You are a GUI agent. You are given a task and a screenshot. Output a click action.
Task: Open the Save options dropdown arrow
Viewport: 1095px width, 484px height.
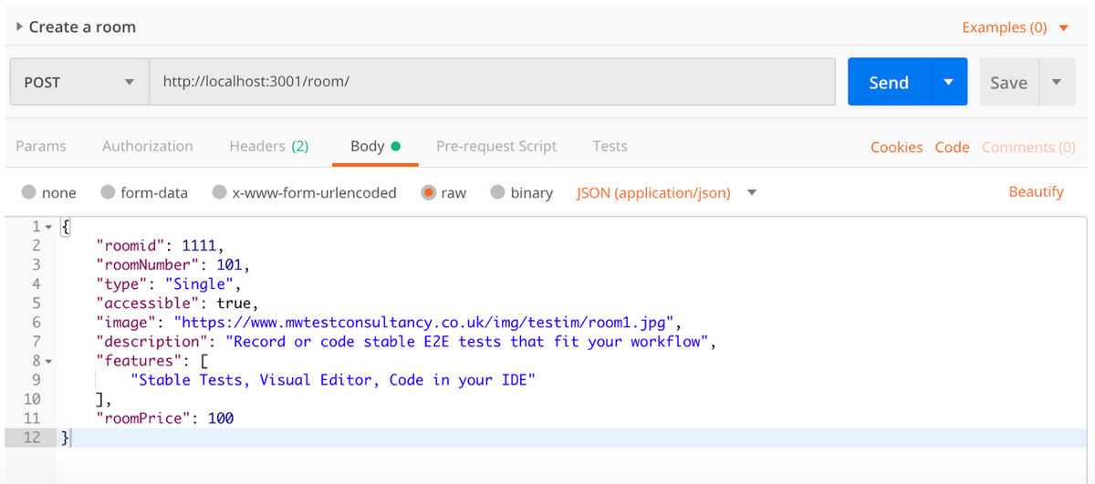(x=1057, y=82)
